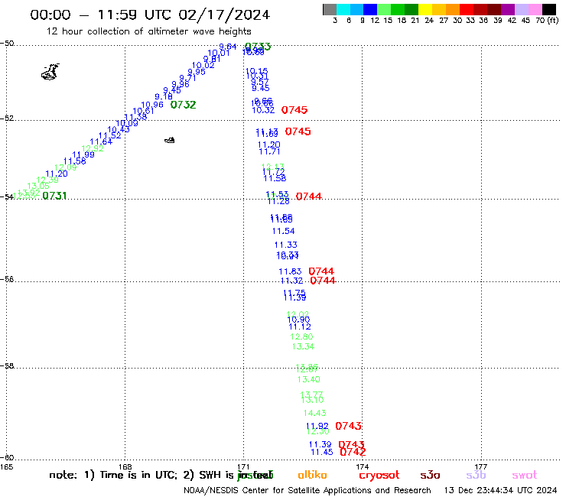The image size is (566, 497).
Task: Click the light green value 12.92
Action: point(93,148)
